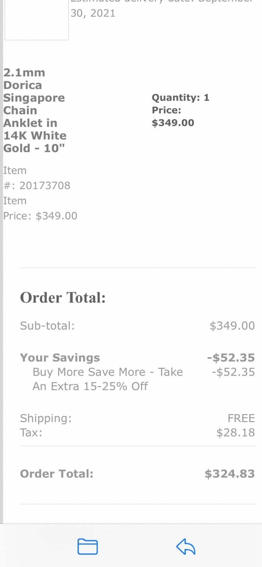
Task: Tap the tax amount $28.18
Action: (235, 432)
